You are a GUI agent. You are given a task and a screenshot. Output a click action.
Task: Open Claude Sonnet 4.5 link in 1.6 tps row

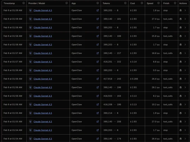[43, 10]
